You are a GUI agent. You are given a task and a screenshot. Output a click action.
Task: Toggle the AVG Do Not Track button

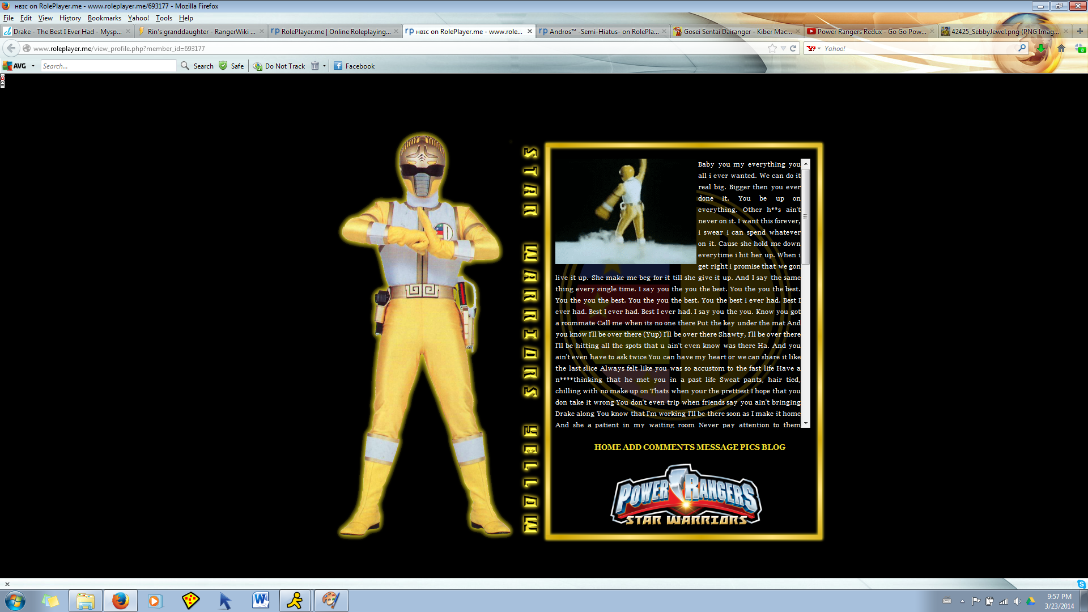pyautogui.click(x=279, y=66)
